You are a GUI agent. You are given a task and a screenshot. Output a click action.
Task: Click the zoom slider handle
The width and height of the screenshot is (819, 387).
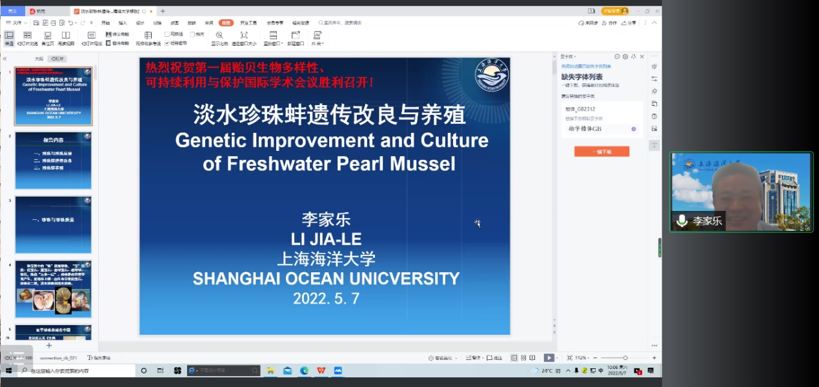click(625, 357)
